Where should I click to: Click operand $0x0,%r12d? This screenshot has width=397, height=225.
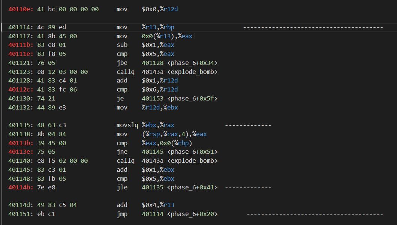[x=160, y=9]
